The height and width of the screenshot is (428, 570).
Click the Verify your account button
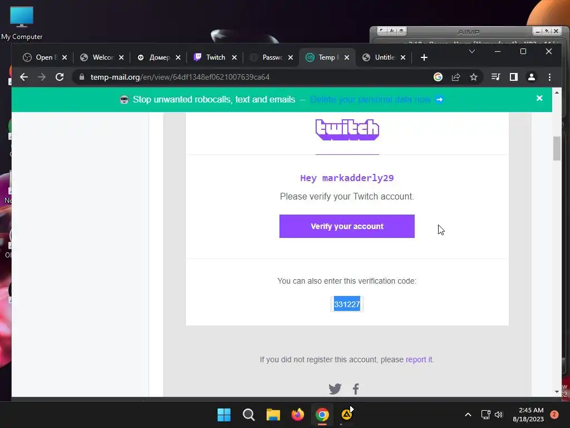click(x=347, y=226)
